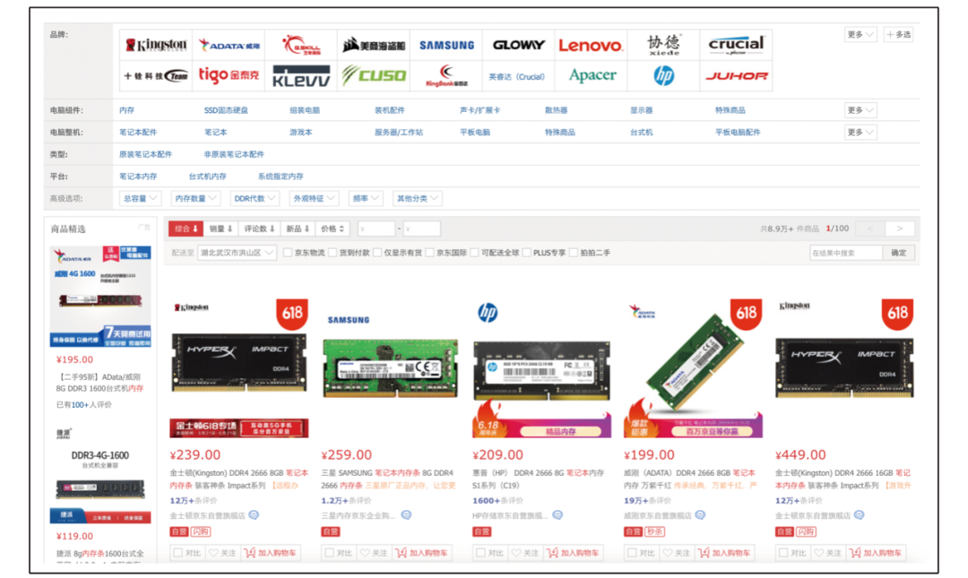The width and height of the screenshot is (968, 578).
Task: Click the 确定 search button
Action: [x=899, y=253]
